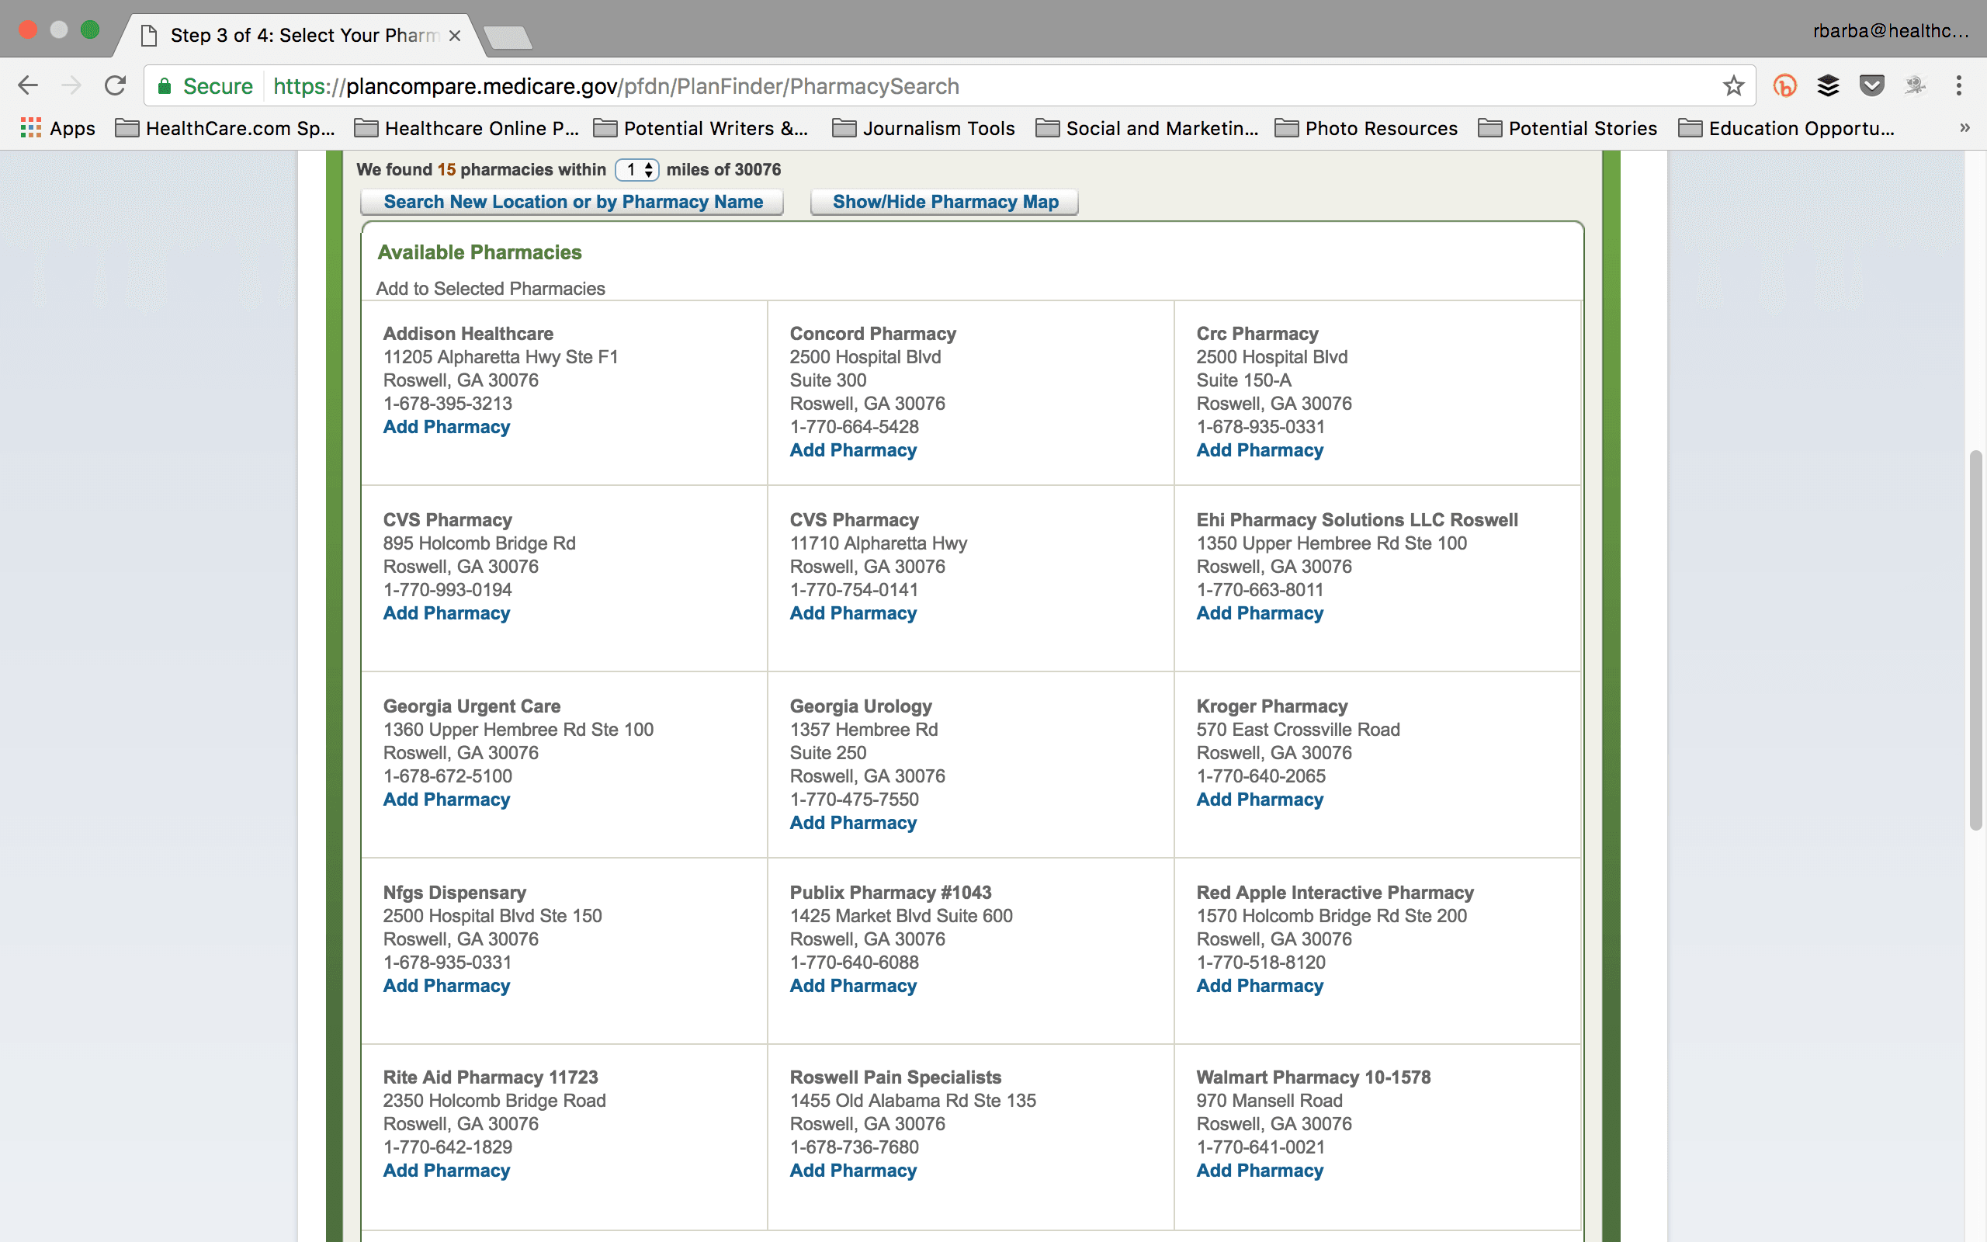Click the Roswell Pain Specialists name
The height and width of the screenshot is (1242, 1987).
pos(895,1077)
